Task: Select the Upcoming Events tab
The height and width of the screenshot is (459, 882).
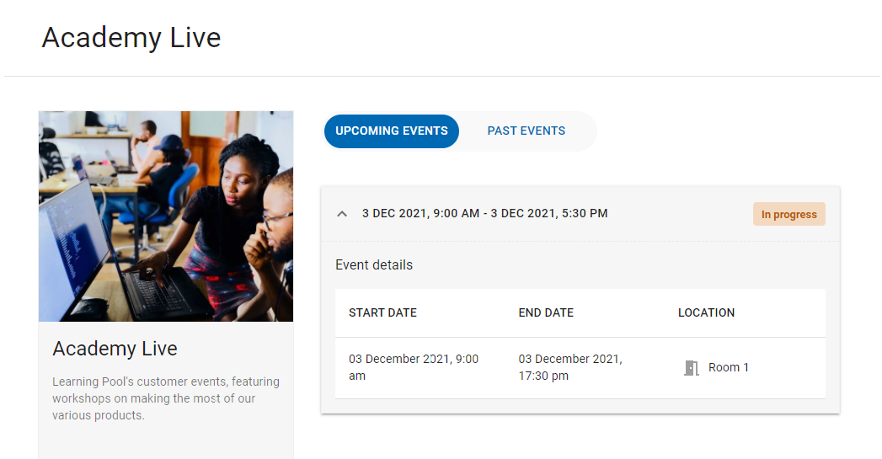Action: [x=392, y=131]
